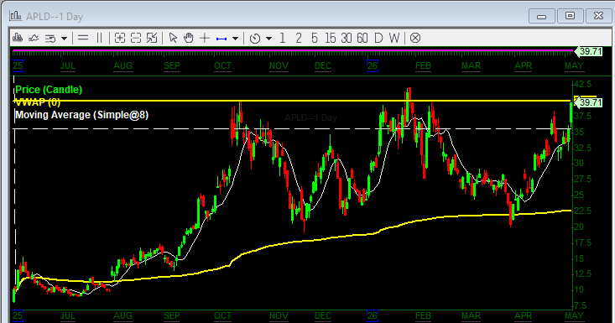Screen dimensions: 615x323
Task: Switch to the 15 minute interval
Action: 331,38
